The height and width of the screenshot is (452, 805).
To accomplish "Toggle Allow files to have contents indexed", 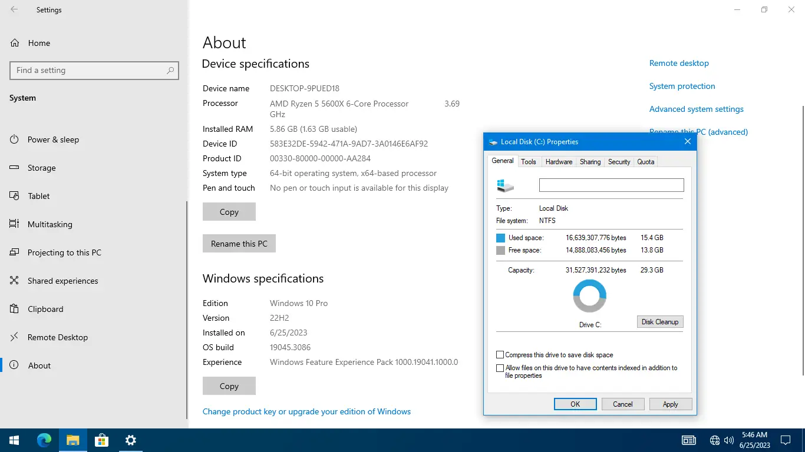I will [500, 368].
